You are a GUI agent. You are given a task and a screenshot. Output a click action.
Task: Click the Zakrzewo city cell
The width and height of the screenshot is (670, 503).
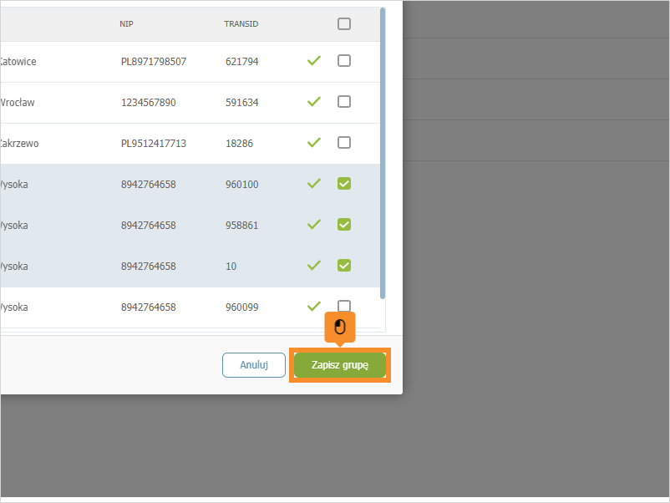click(19, 144)
